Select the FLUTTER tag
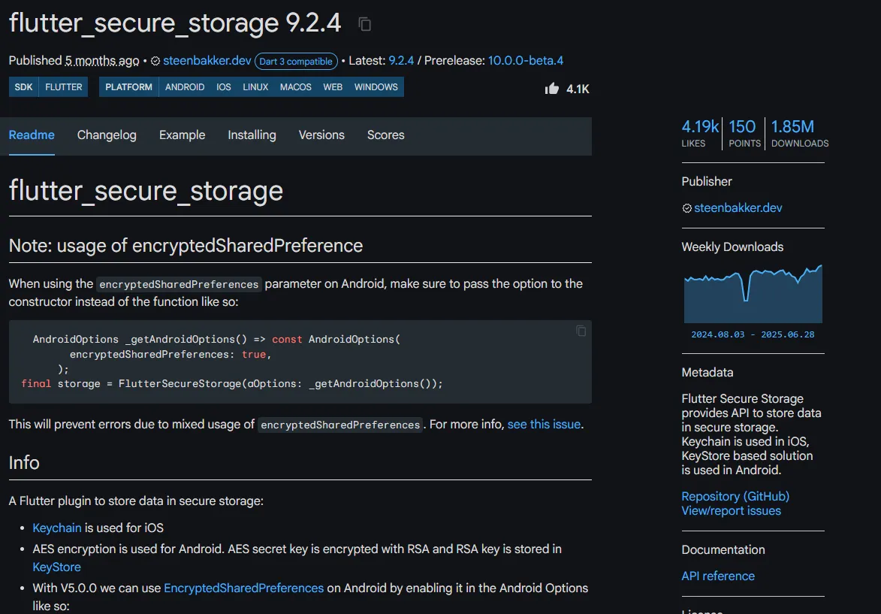Image resolution: width=881 pixels, height=614 pixels. 64,87
